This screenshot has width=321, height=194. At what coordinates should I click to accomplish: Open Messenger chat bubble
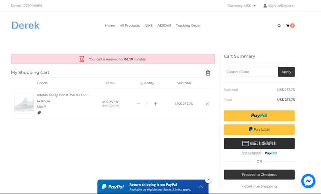click(308, 181)
